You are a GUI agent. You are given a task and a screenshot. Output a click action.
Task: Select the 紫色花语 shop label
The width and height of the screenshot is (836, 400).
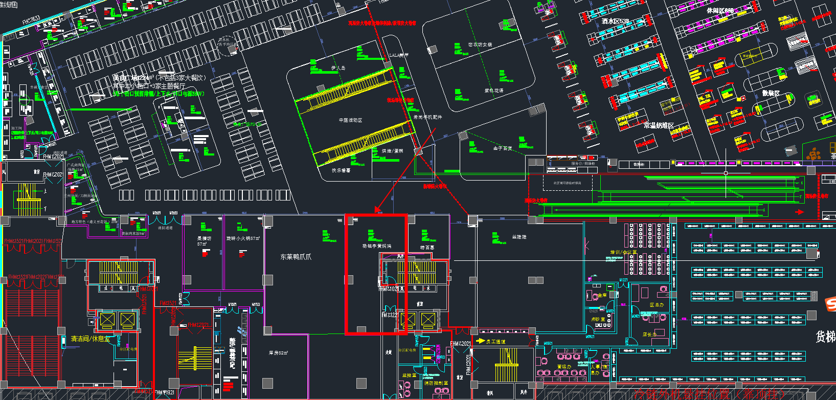tap(494, 91)
